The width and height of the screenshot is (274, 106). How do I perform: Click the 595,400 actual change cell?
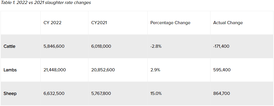click(x=222, y=70)
